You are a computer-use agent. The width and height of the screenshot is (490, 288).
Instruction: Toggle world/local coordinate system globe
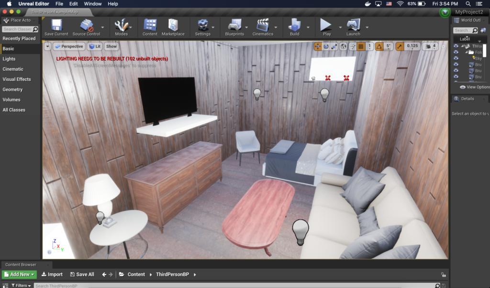tap(343, 46)
